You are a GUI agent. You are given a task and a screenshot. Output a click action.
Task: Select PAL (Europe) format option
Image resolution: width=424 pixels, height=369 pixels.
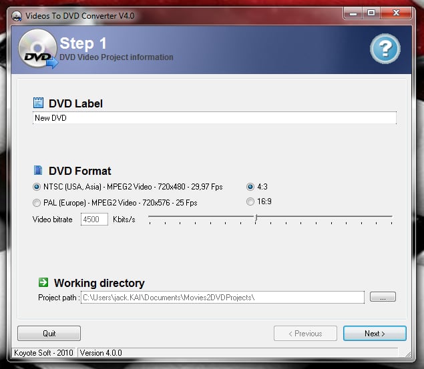click(115, 203)
